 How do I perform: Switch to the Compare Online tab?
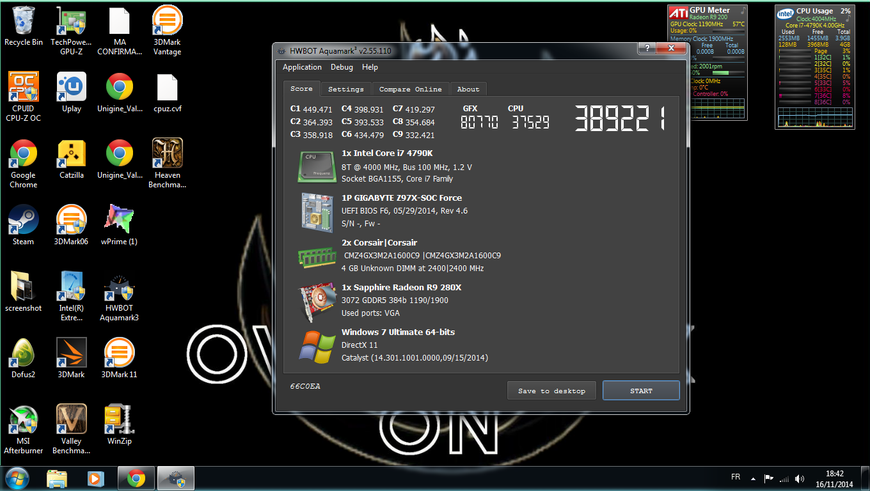(x=410, y=89)
